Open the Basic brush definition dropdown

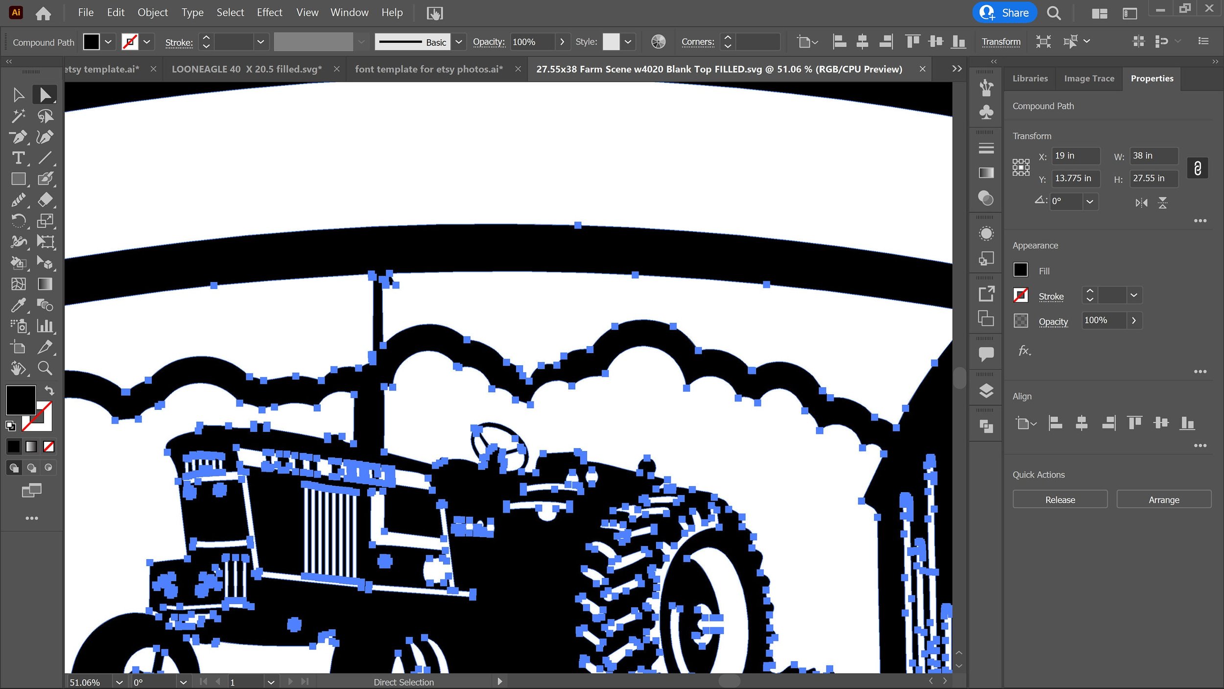(x=459, y=42)
